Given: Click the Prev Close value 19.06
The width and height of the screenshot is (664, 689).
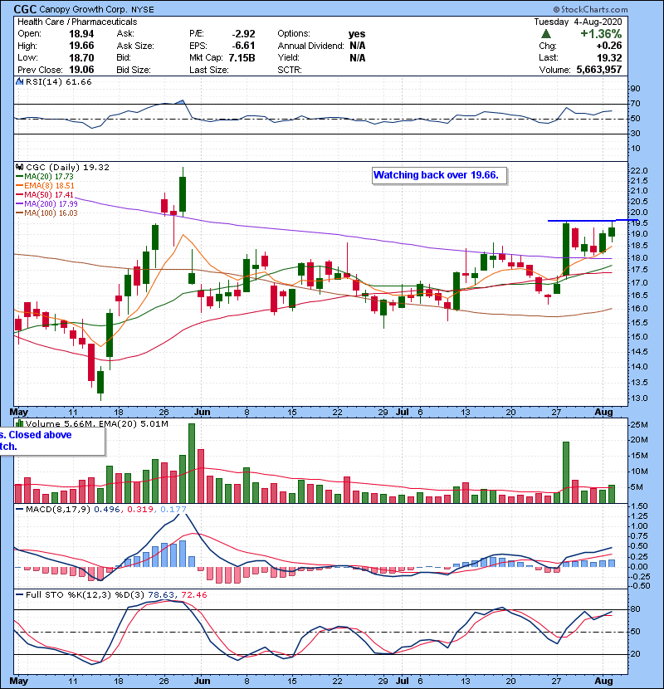Looking at the screenshot, I should point(81,70).
